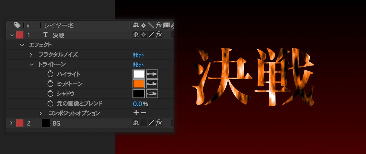The height and width of the screenshot is (154, 366).
Task: Click the stopwatch for ハイライト
Action: (50, 74)
